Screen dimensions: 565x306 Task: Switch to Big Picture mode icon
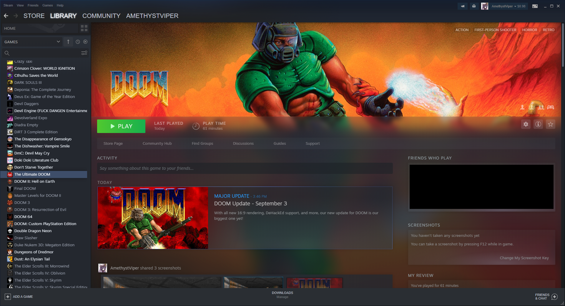(535, 6)
